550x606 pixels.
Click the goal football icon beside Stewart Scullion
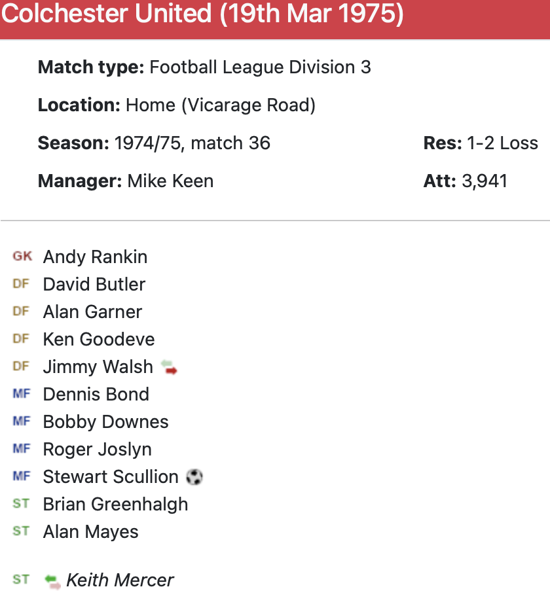(x=194, y=477)
